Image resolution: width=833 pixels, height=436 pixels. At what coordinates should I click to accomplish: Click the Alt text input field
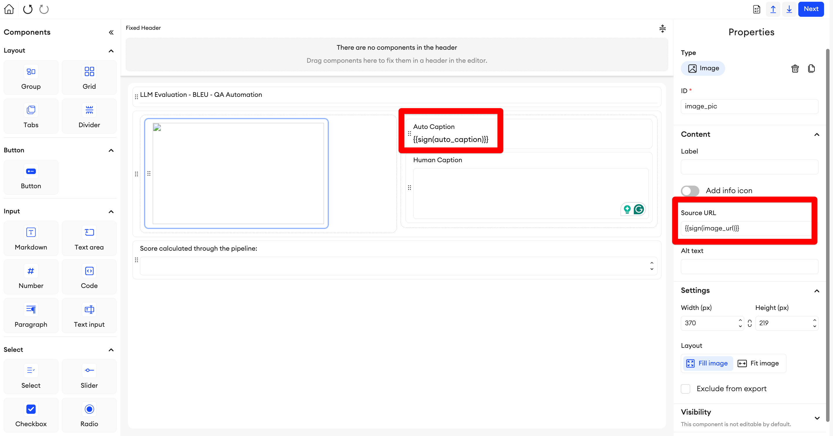click(x=750, y=266)
